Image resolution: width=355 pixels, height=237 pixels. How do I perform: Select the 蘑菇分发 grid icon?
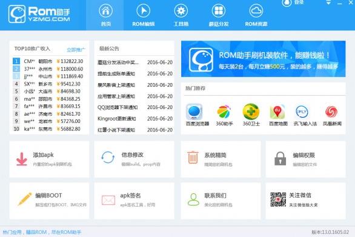point(219,11)
